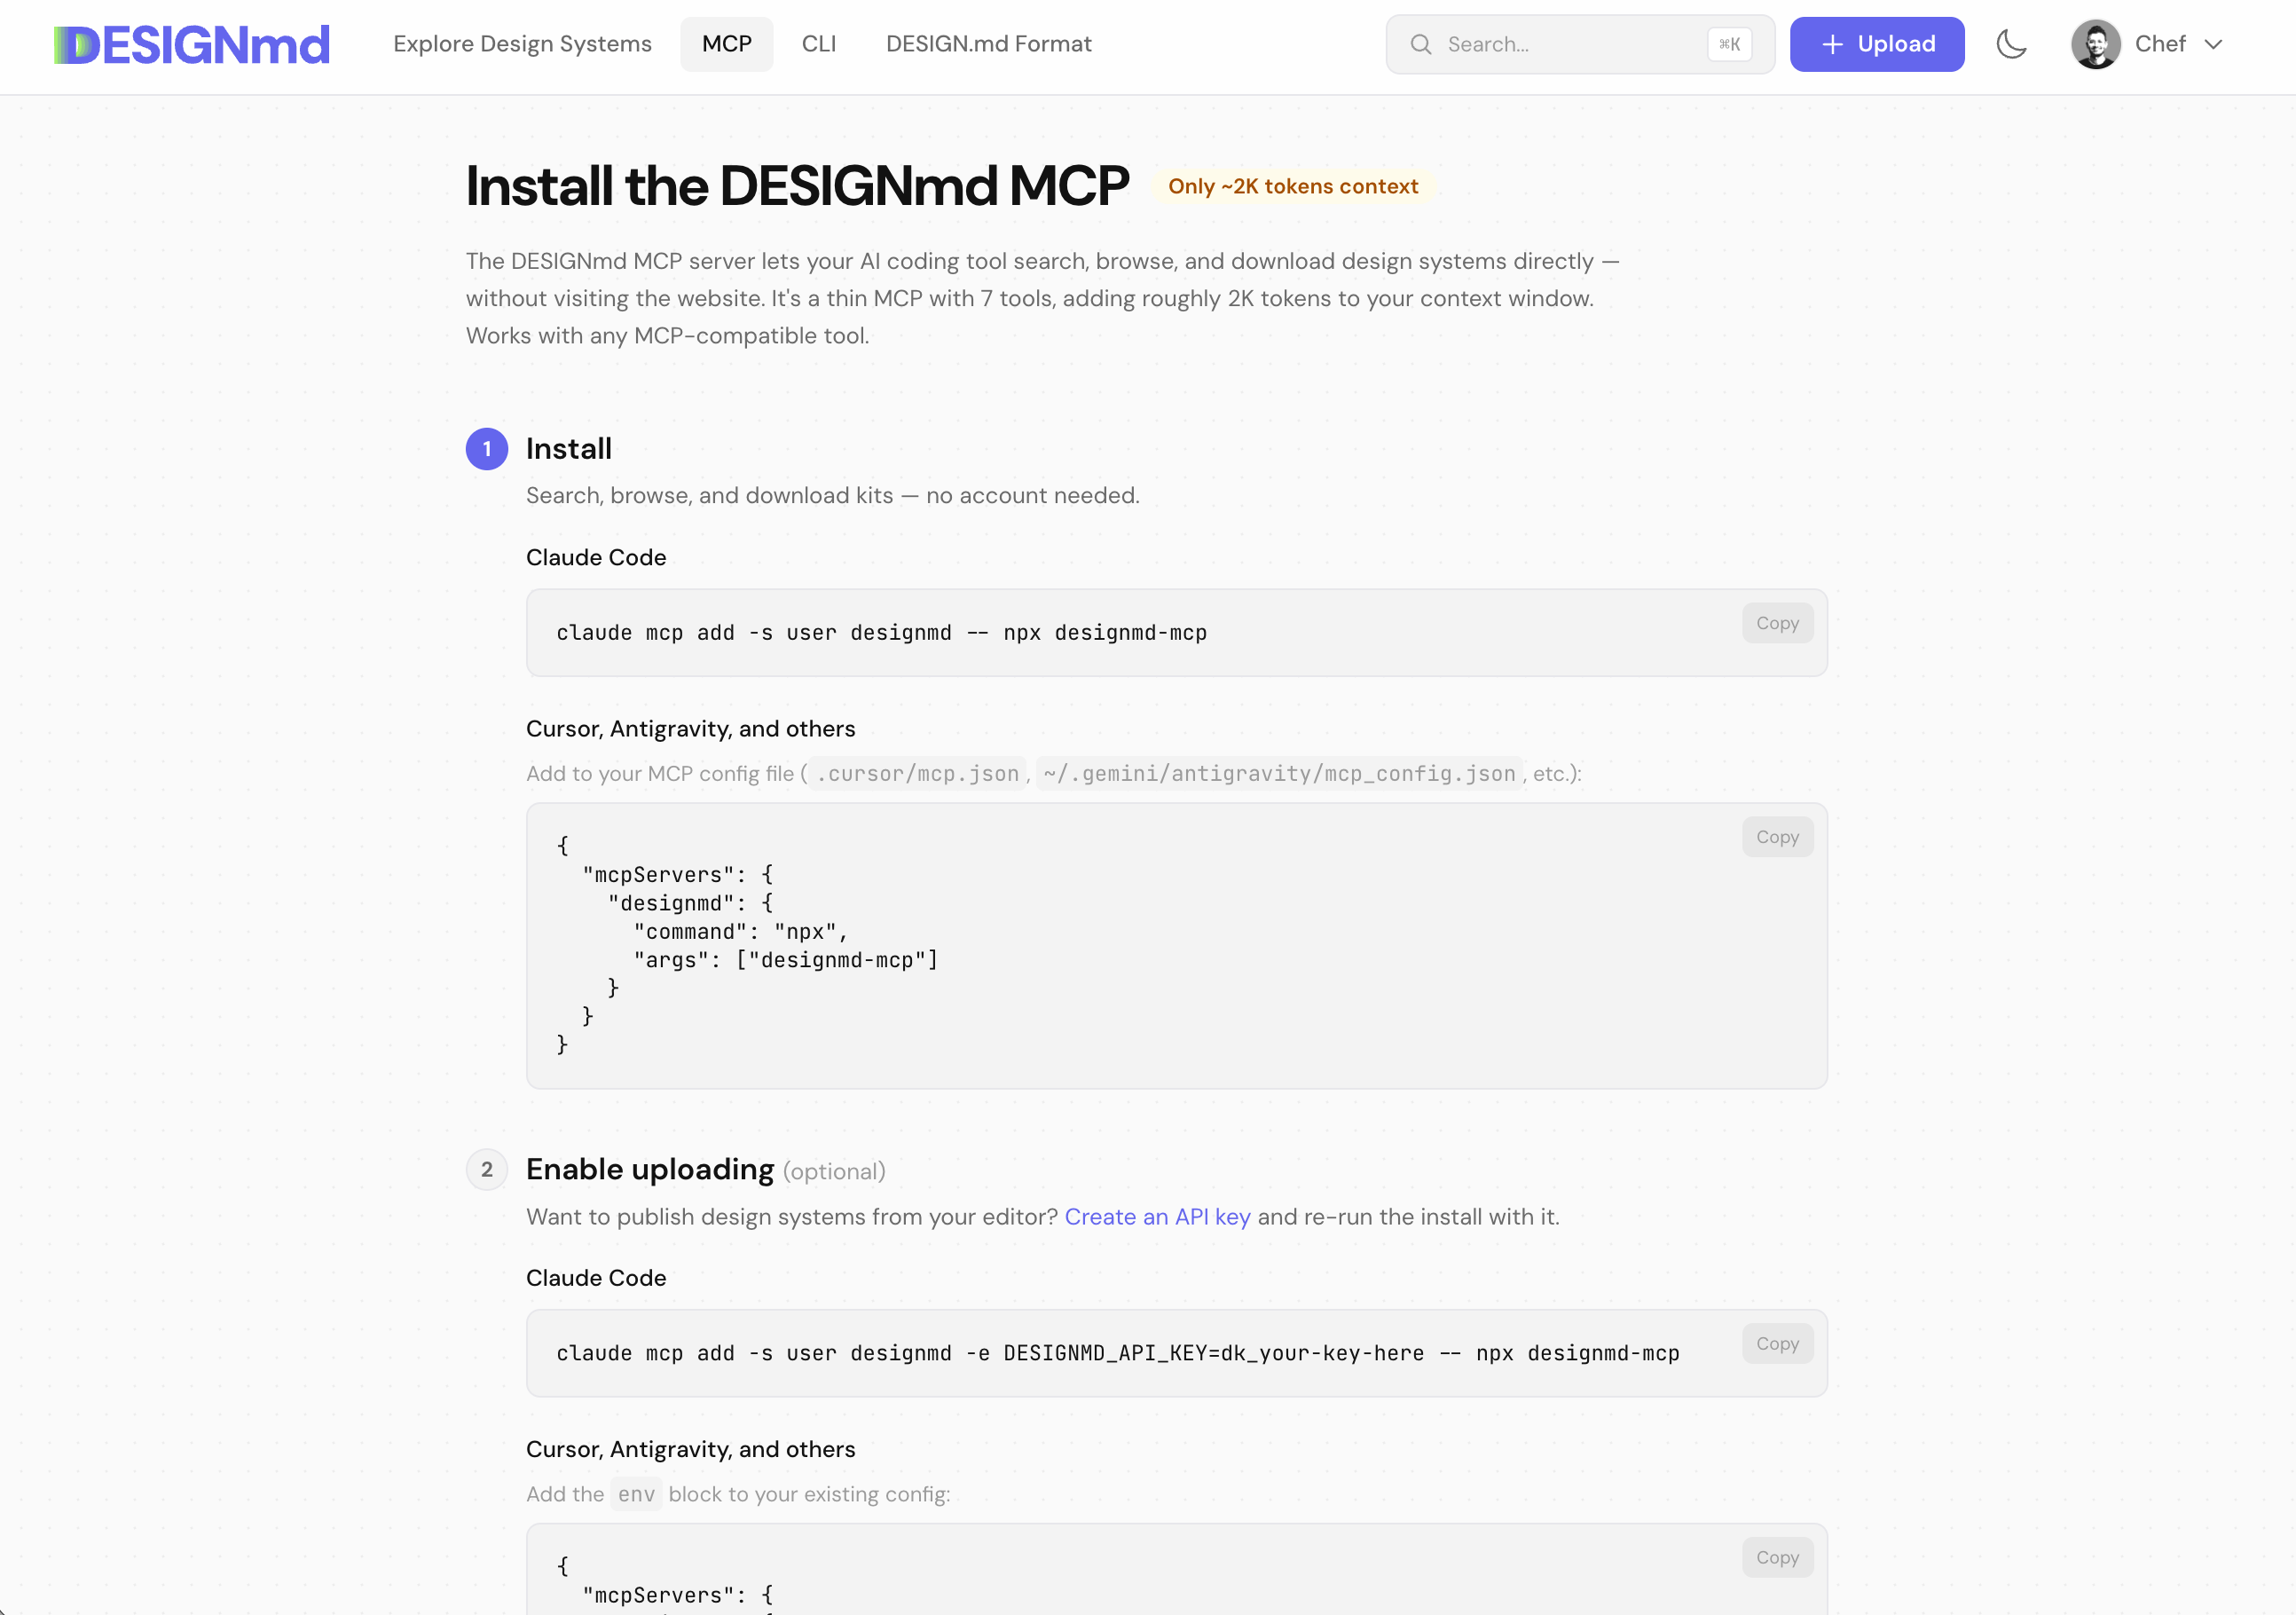Click the step 1 Install number badge
The width and height of the screenshot is (2296, 1615).
487,449
